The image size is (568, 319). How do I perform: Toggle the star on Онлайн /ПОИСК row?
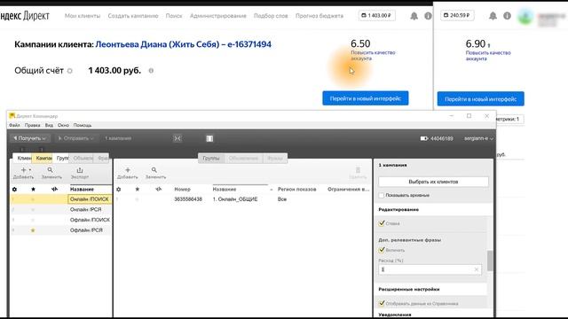click(x=33, y=199)
